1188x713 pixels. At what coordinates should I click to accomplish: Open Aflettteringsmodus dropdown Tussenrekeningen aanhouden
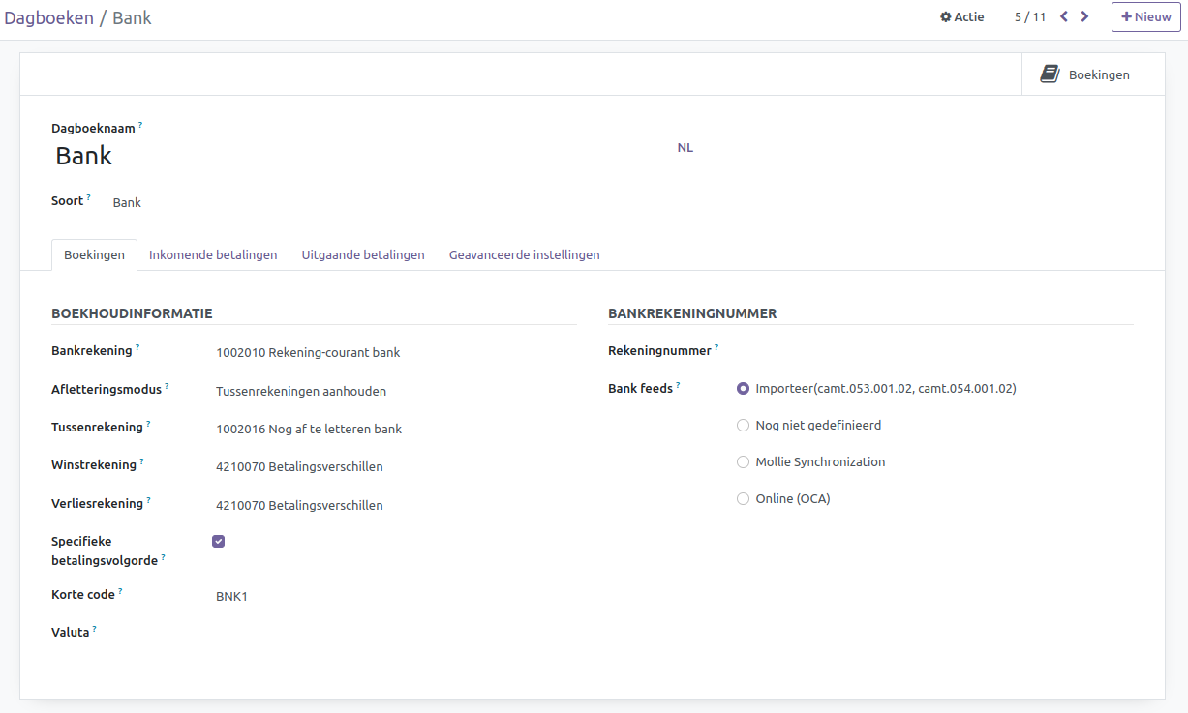pyautogui.click(x=301, y=392)
